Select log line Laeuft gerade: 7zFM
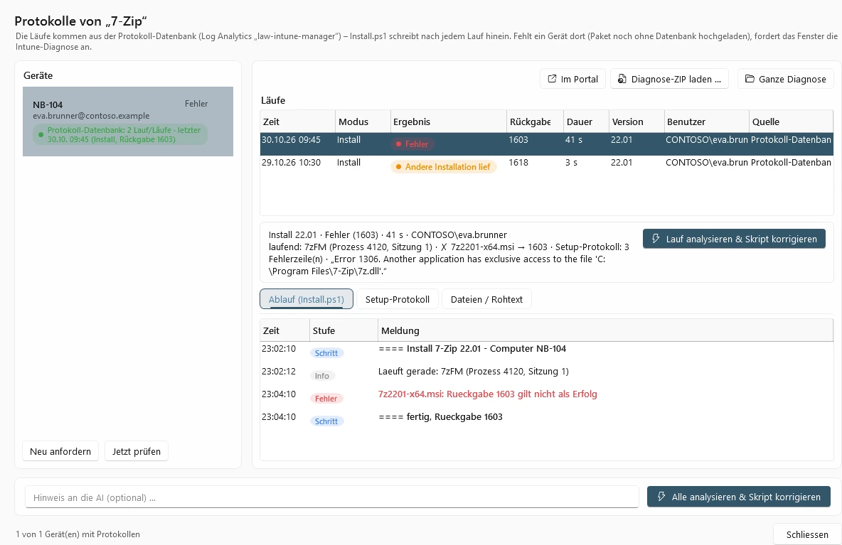The width and height of the screenshot is (842, 545). coord(547,375)
